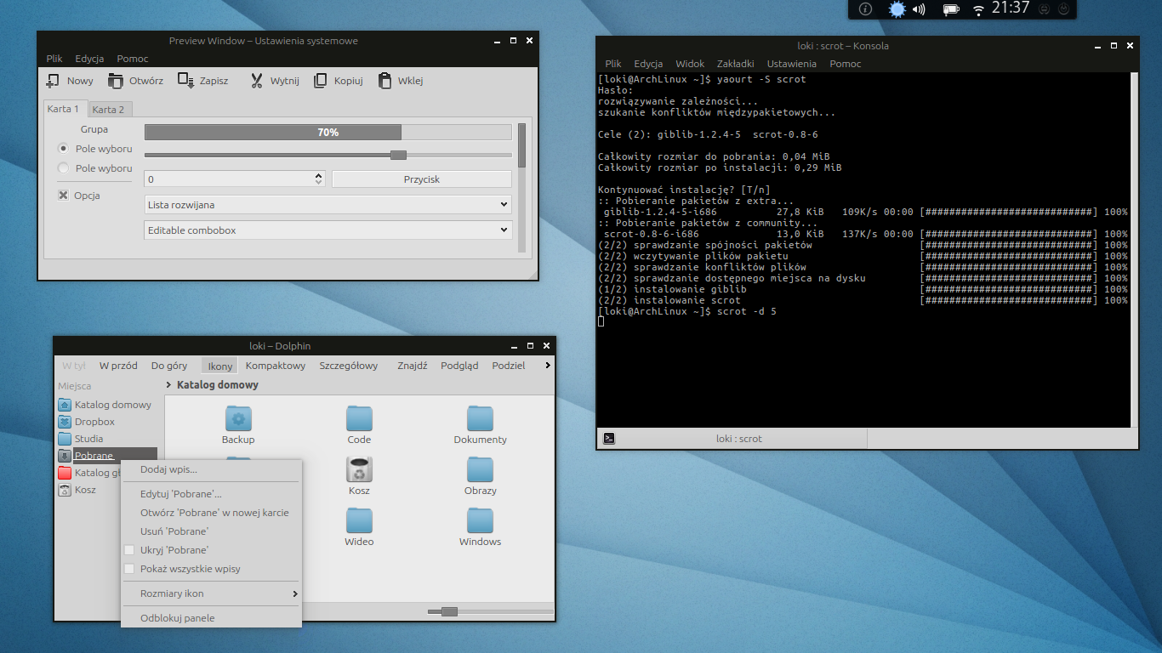
Task: Open Plik menu in Preview Window
Action: click(55, 59)
